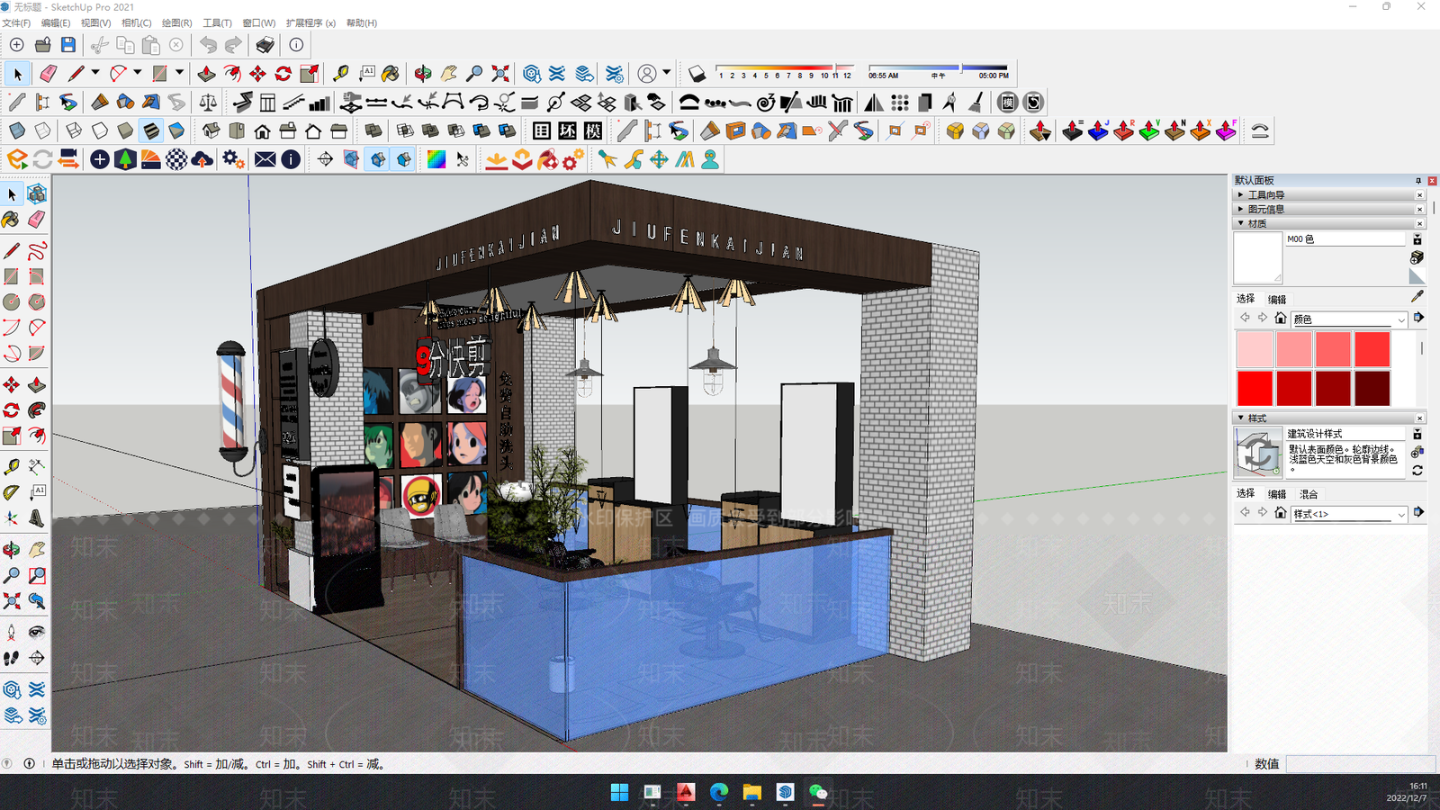Choose the Polygon tool
The height and width of the screenshot is (810, 1440).
tap(37, 301)
